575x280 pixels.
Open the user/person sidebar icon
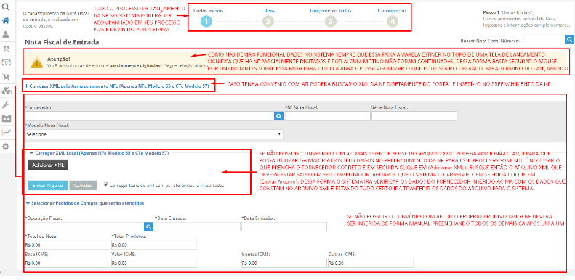tap(7, 35)
